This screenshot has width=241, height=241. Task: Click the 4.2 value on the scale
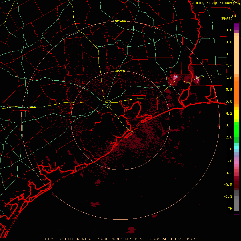click(229, 114)
